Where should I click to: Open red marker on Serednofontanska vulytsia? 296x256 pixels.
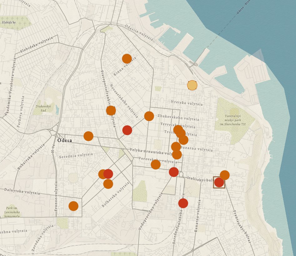point(183,203)
